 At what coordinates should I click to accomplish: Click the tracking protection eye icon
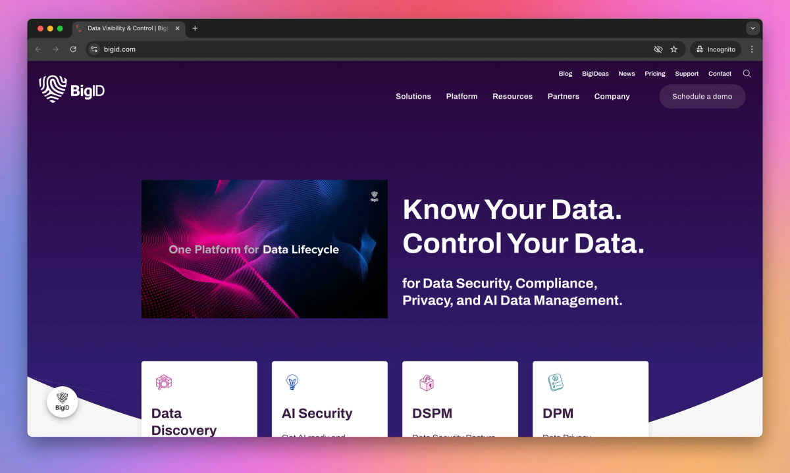[658, 49]
